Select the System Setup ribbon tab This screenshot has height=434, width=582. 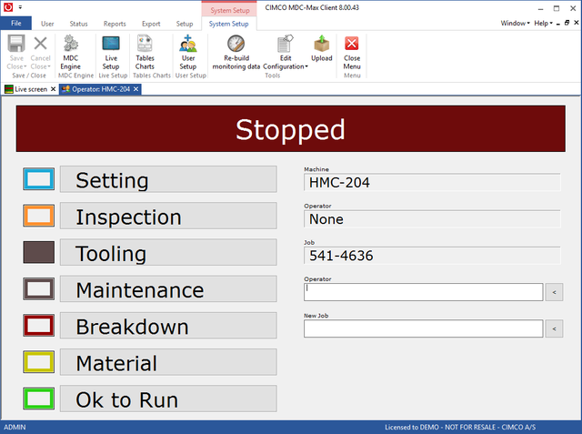click(x=228, y=24)
